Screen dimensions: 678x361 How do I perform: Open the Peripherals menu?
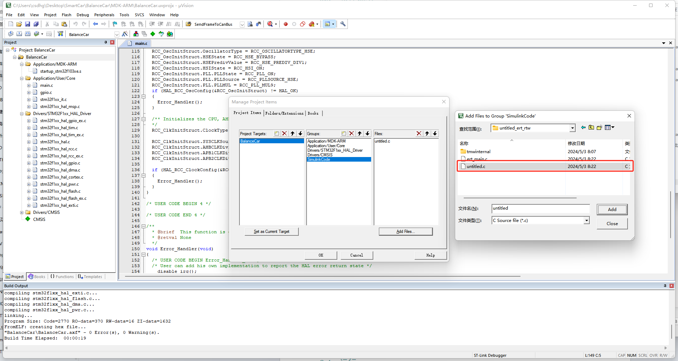coord(104,15)
